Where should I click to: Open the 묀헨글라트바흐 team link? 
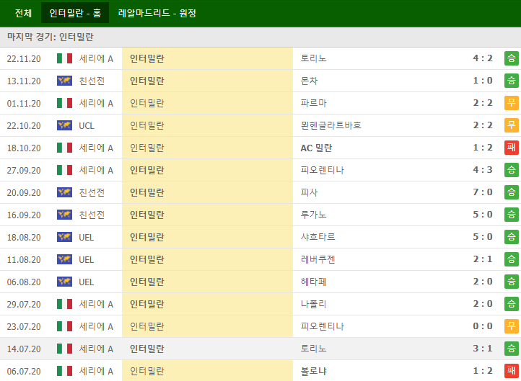click(x=330, y=125)
